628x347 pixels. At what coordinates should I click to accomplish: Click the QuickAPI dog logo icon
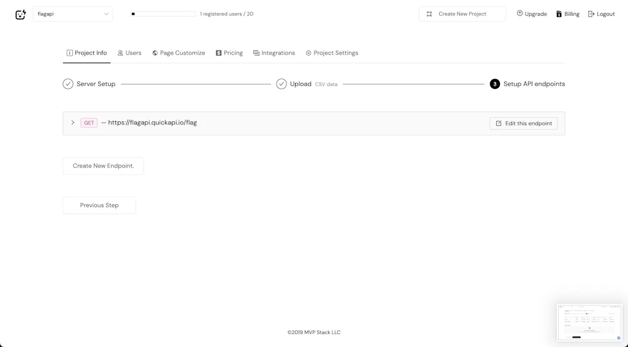pos(20,15)
